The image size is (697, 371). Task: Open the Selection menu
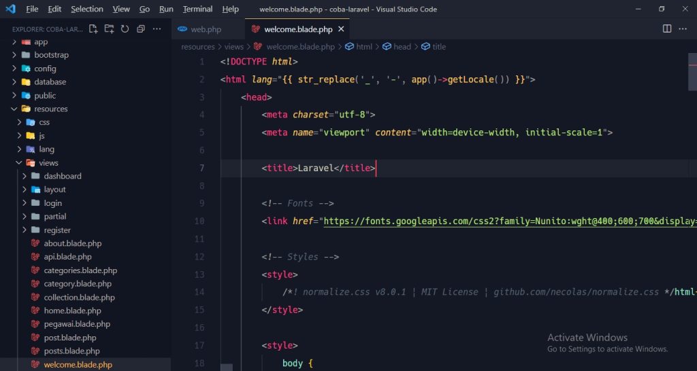[x=86, y=9]
